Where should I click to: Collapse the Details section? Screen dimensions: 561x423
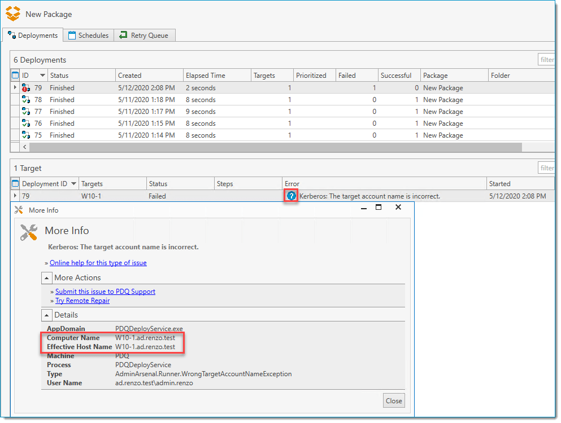(x=47, y=315)
